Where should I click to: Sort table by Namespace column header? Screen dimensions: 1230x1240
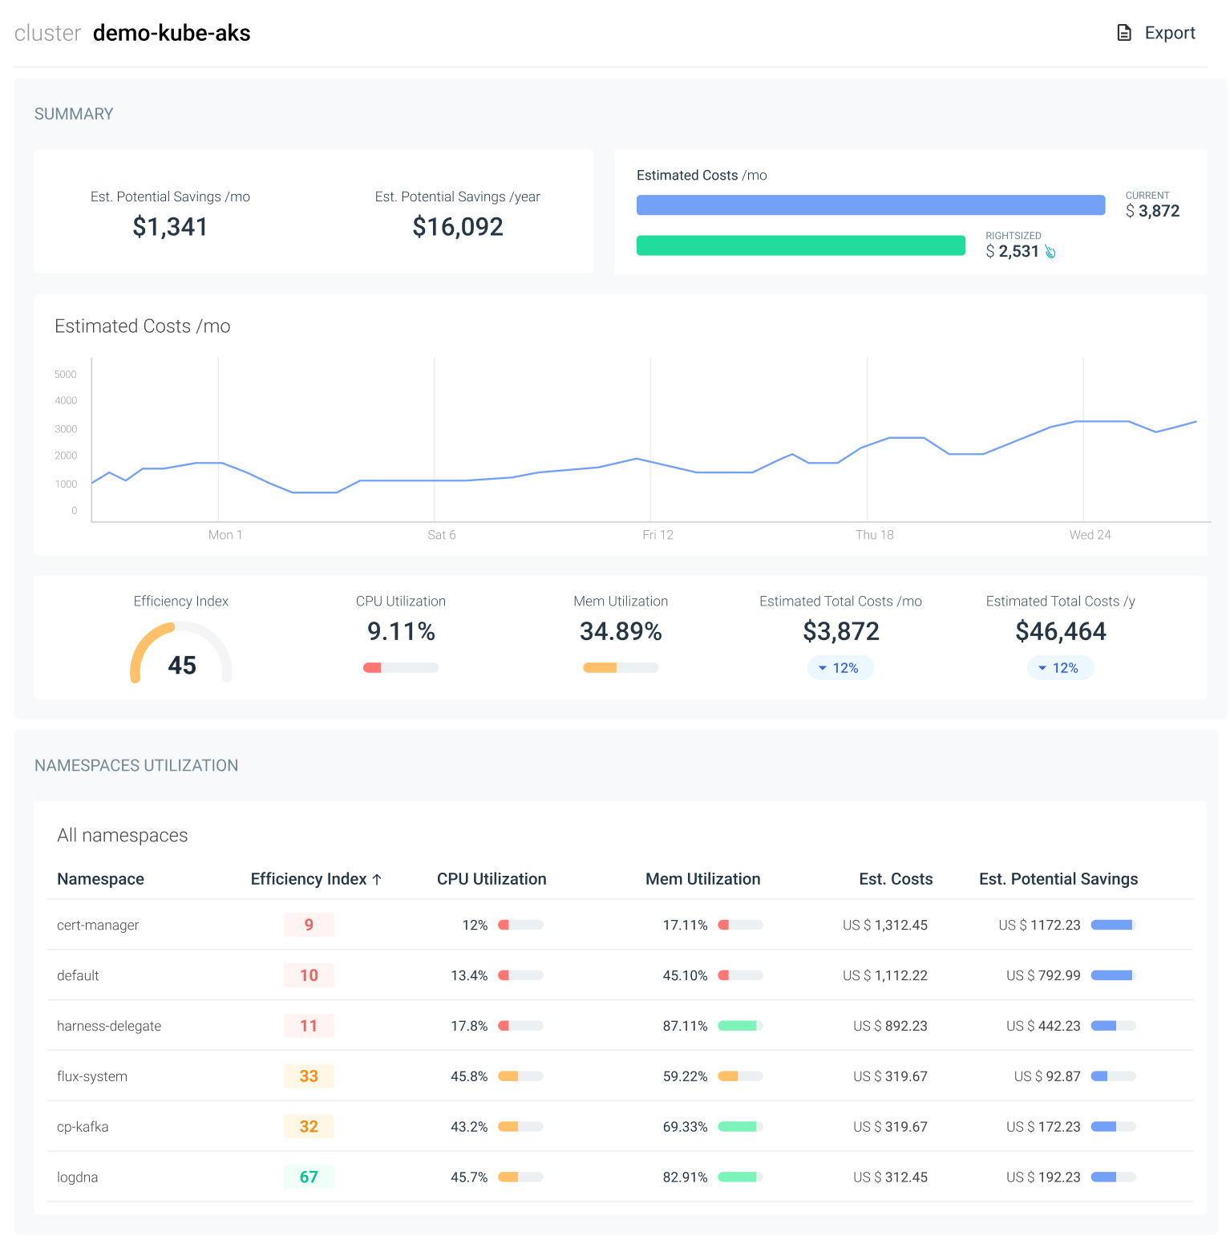click(x=100, y=879)
